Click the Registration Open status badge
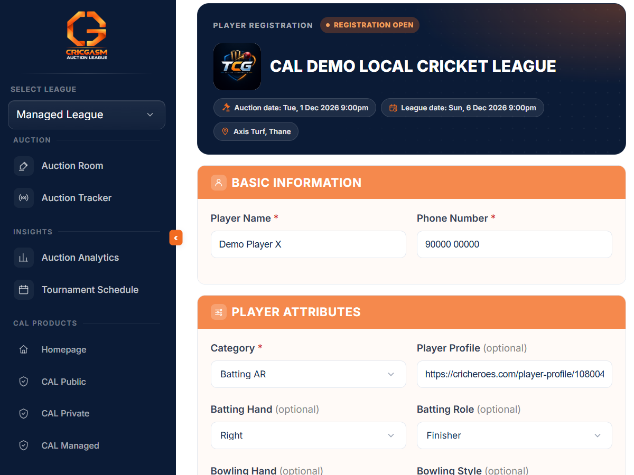The image size is (634, 475). pos(370,25)
